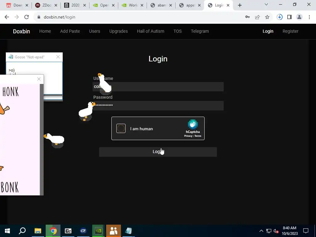Focus the Password input field

[x=158, y=106]
